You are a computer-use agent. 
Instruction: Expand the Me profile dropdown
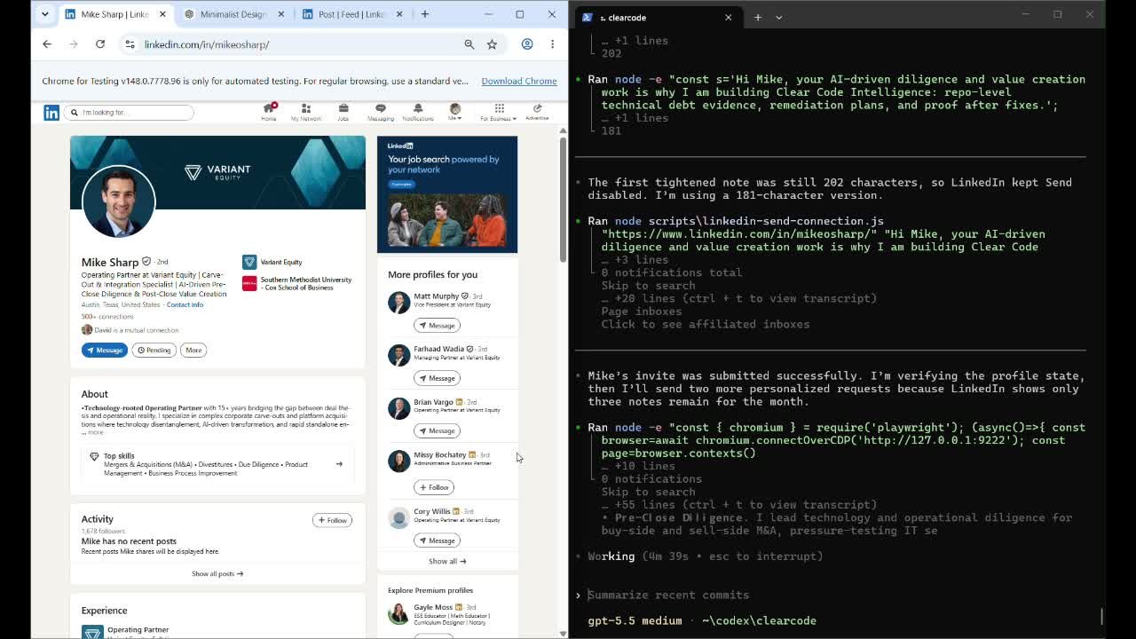click(x=454, y=112)
